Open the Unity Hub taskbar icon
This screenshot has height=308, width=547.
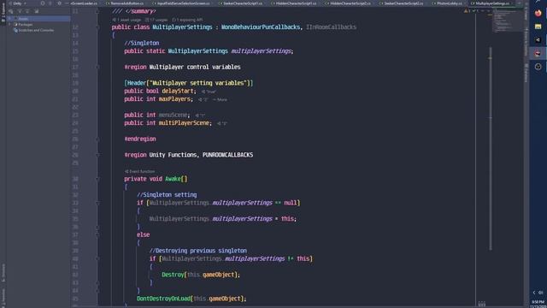coord(538,40)
